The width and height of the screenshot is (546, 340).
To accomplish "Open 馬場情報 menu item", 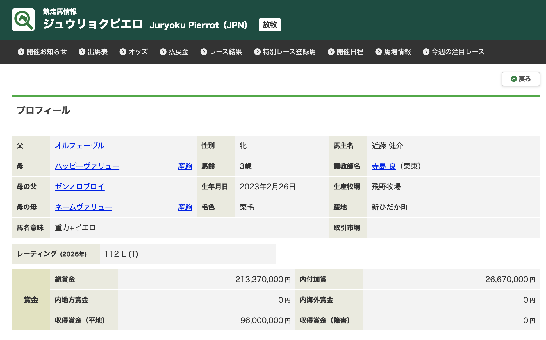I will [x=393, y=52].
